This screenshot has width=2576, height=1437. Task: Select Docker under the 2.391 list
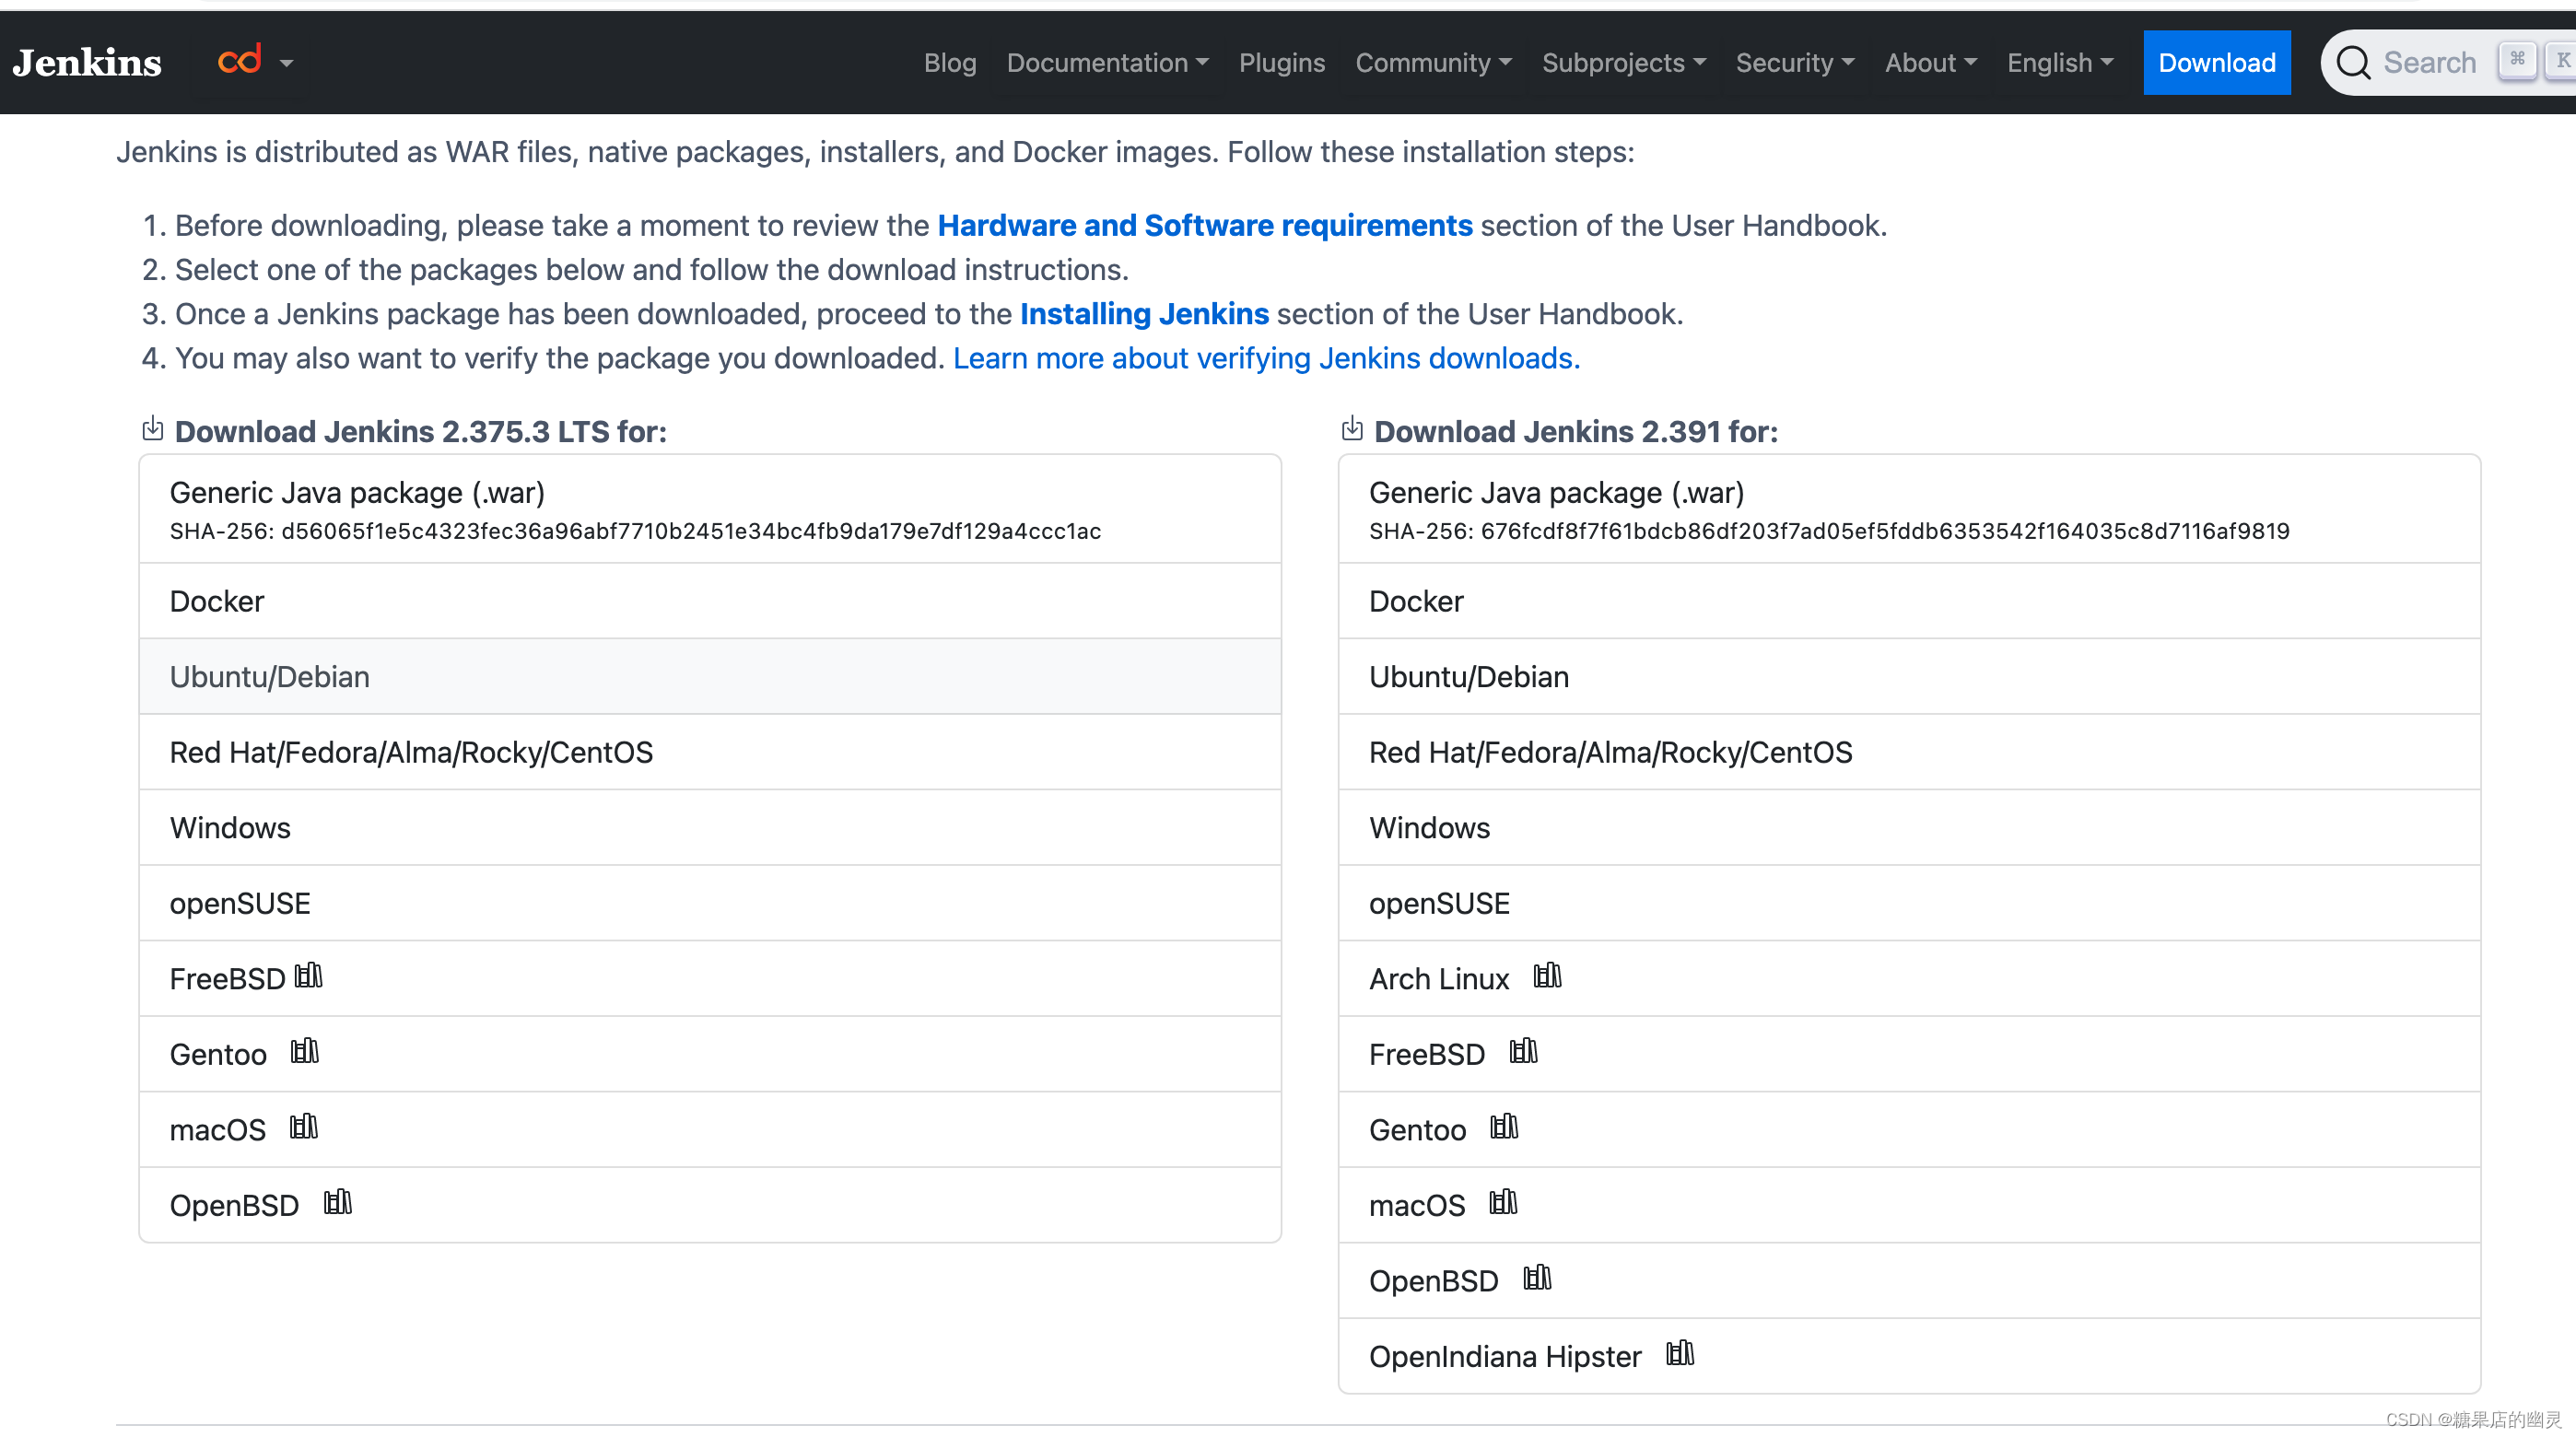[1909, 601]
